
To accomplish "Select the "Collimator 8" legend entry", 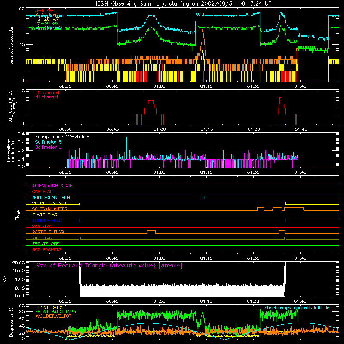I will (48, 142).
